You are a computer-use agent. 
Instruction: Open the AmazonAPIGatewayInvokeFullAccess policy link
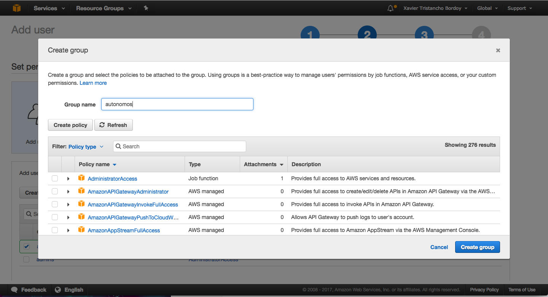[133, 205]
